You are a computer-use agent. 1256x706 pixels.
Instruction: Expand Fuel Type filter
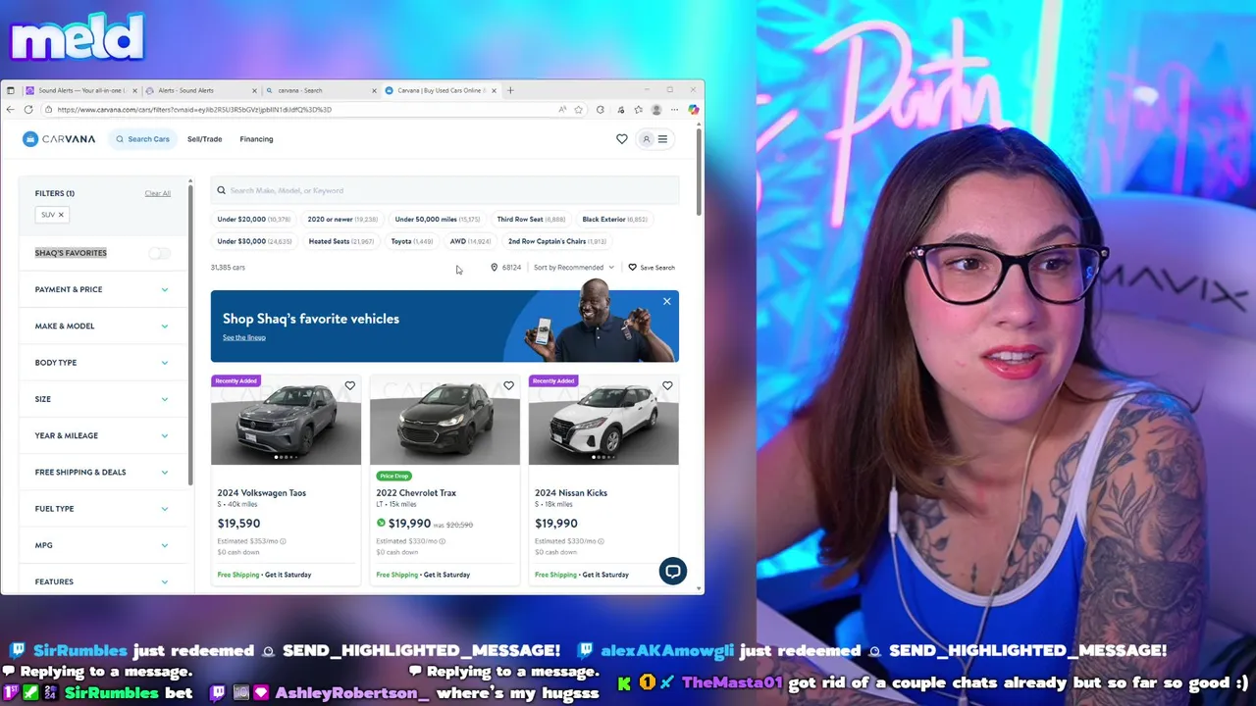[101, 509]
